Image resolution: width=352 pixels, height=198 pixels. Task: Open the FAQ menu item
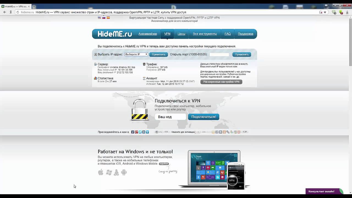tap(227, 34)
